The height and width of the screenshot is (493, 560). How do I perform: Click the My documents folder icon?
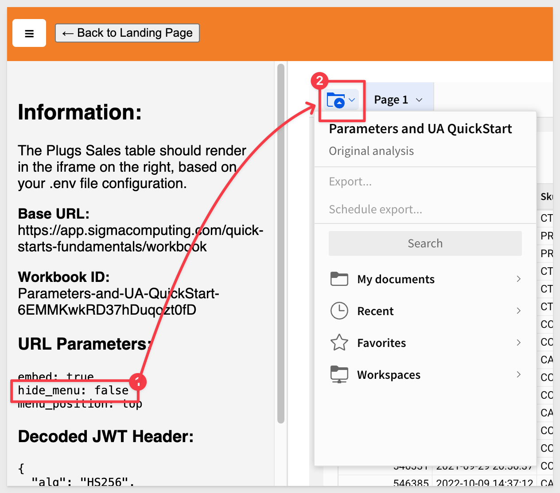tap(339, 279)
